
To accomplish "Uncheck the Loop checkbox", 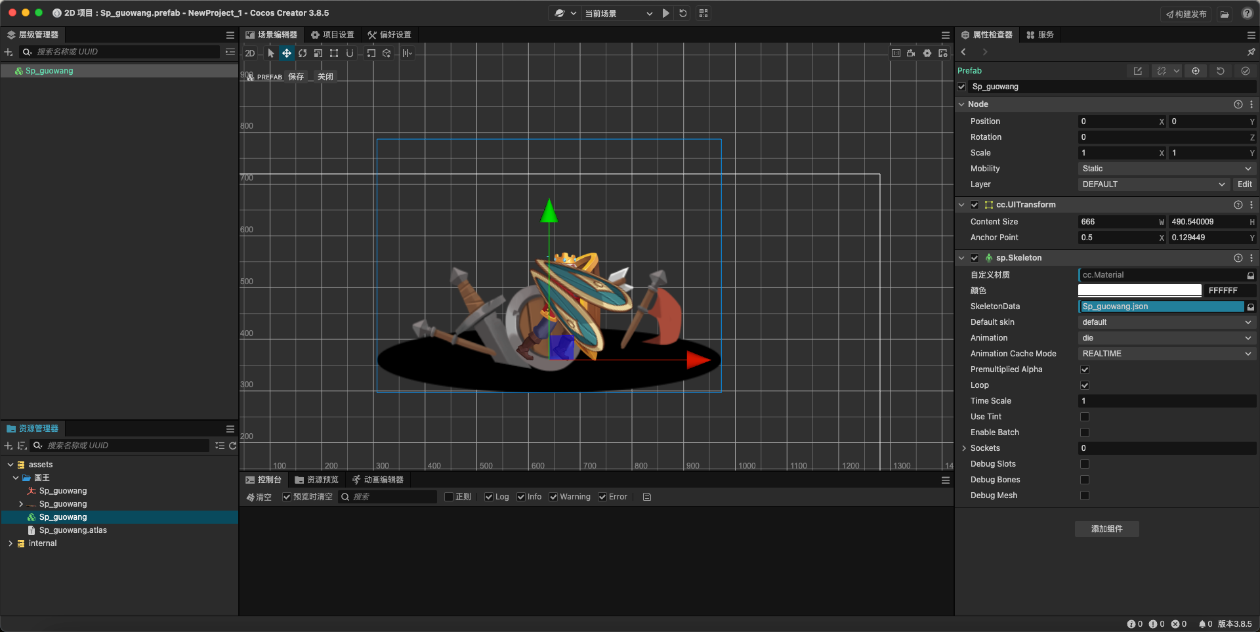I will coord(1085,385).
